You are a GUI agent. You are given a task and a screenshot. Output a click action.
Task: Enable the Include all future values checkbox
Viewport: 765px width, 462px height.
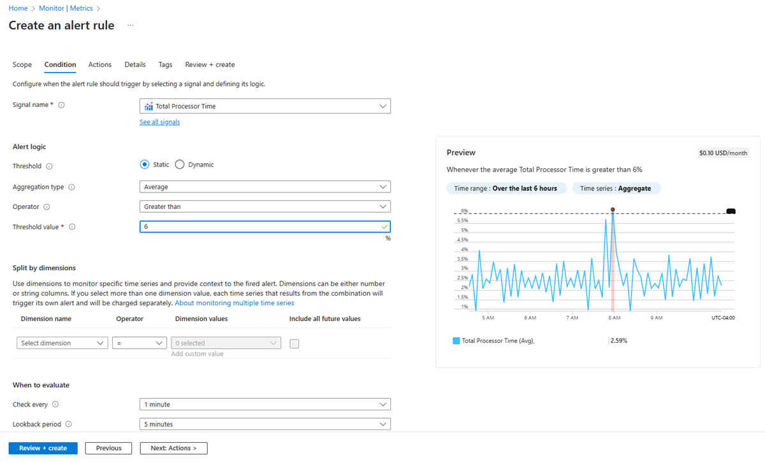(294, 342)
